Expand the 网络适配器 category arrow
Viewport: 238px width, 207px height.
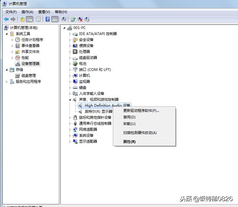[70, 130]
